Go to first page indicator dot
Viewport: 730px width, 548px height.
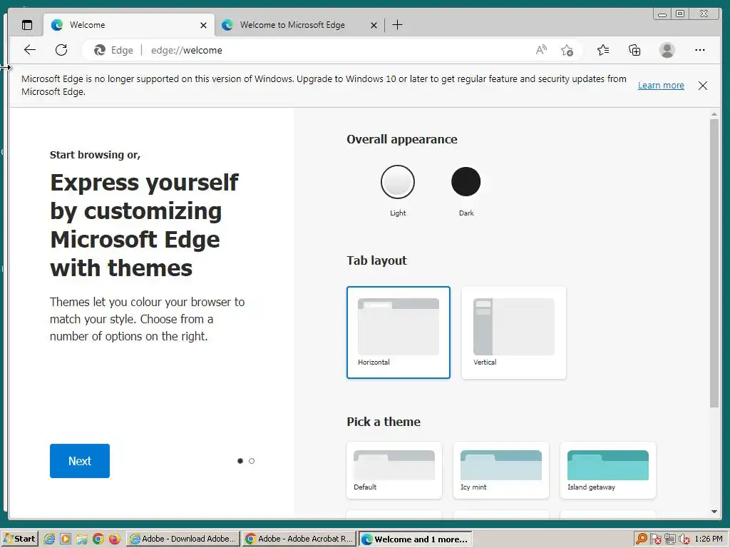pos(240,461)
